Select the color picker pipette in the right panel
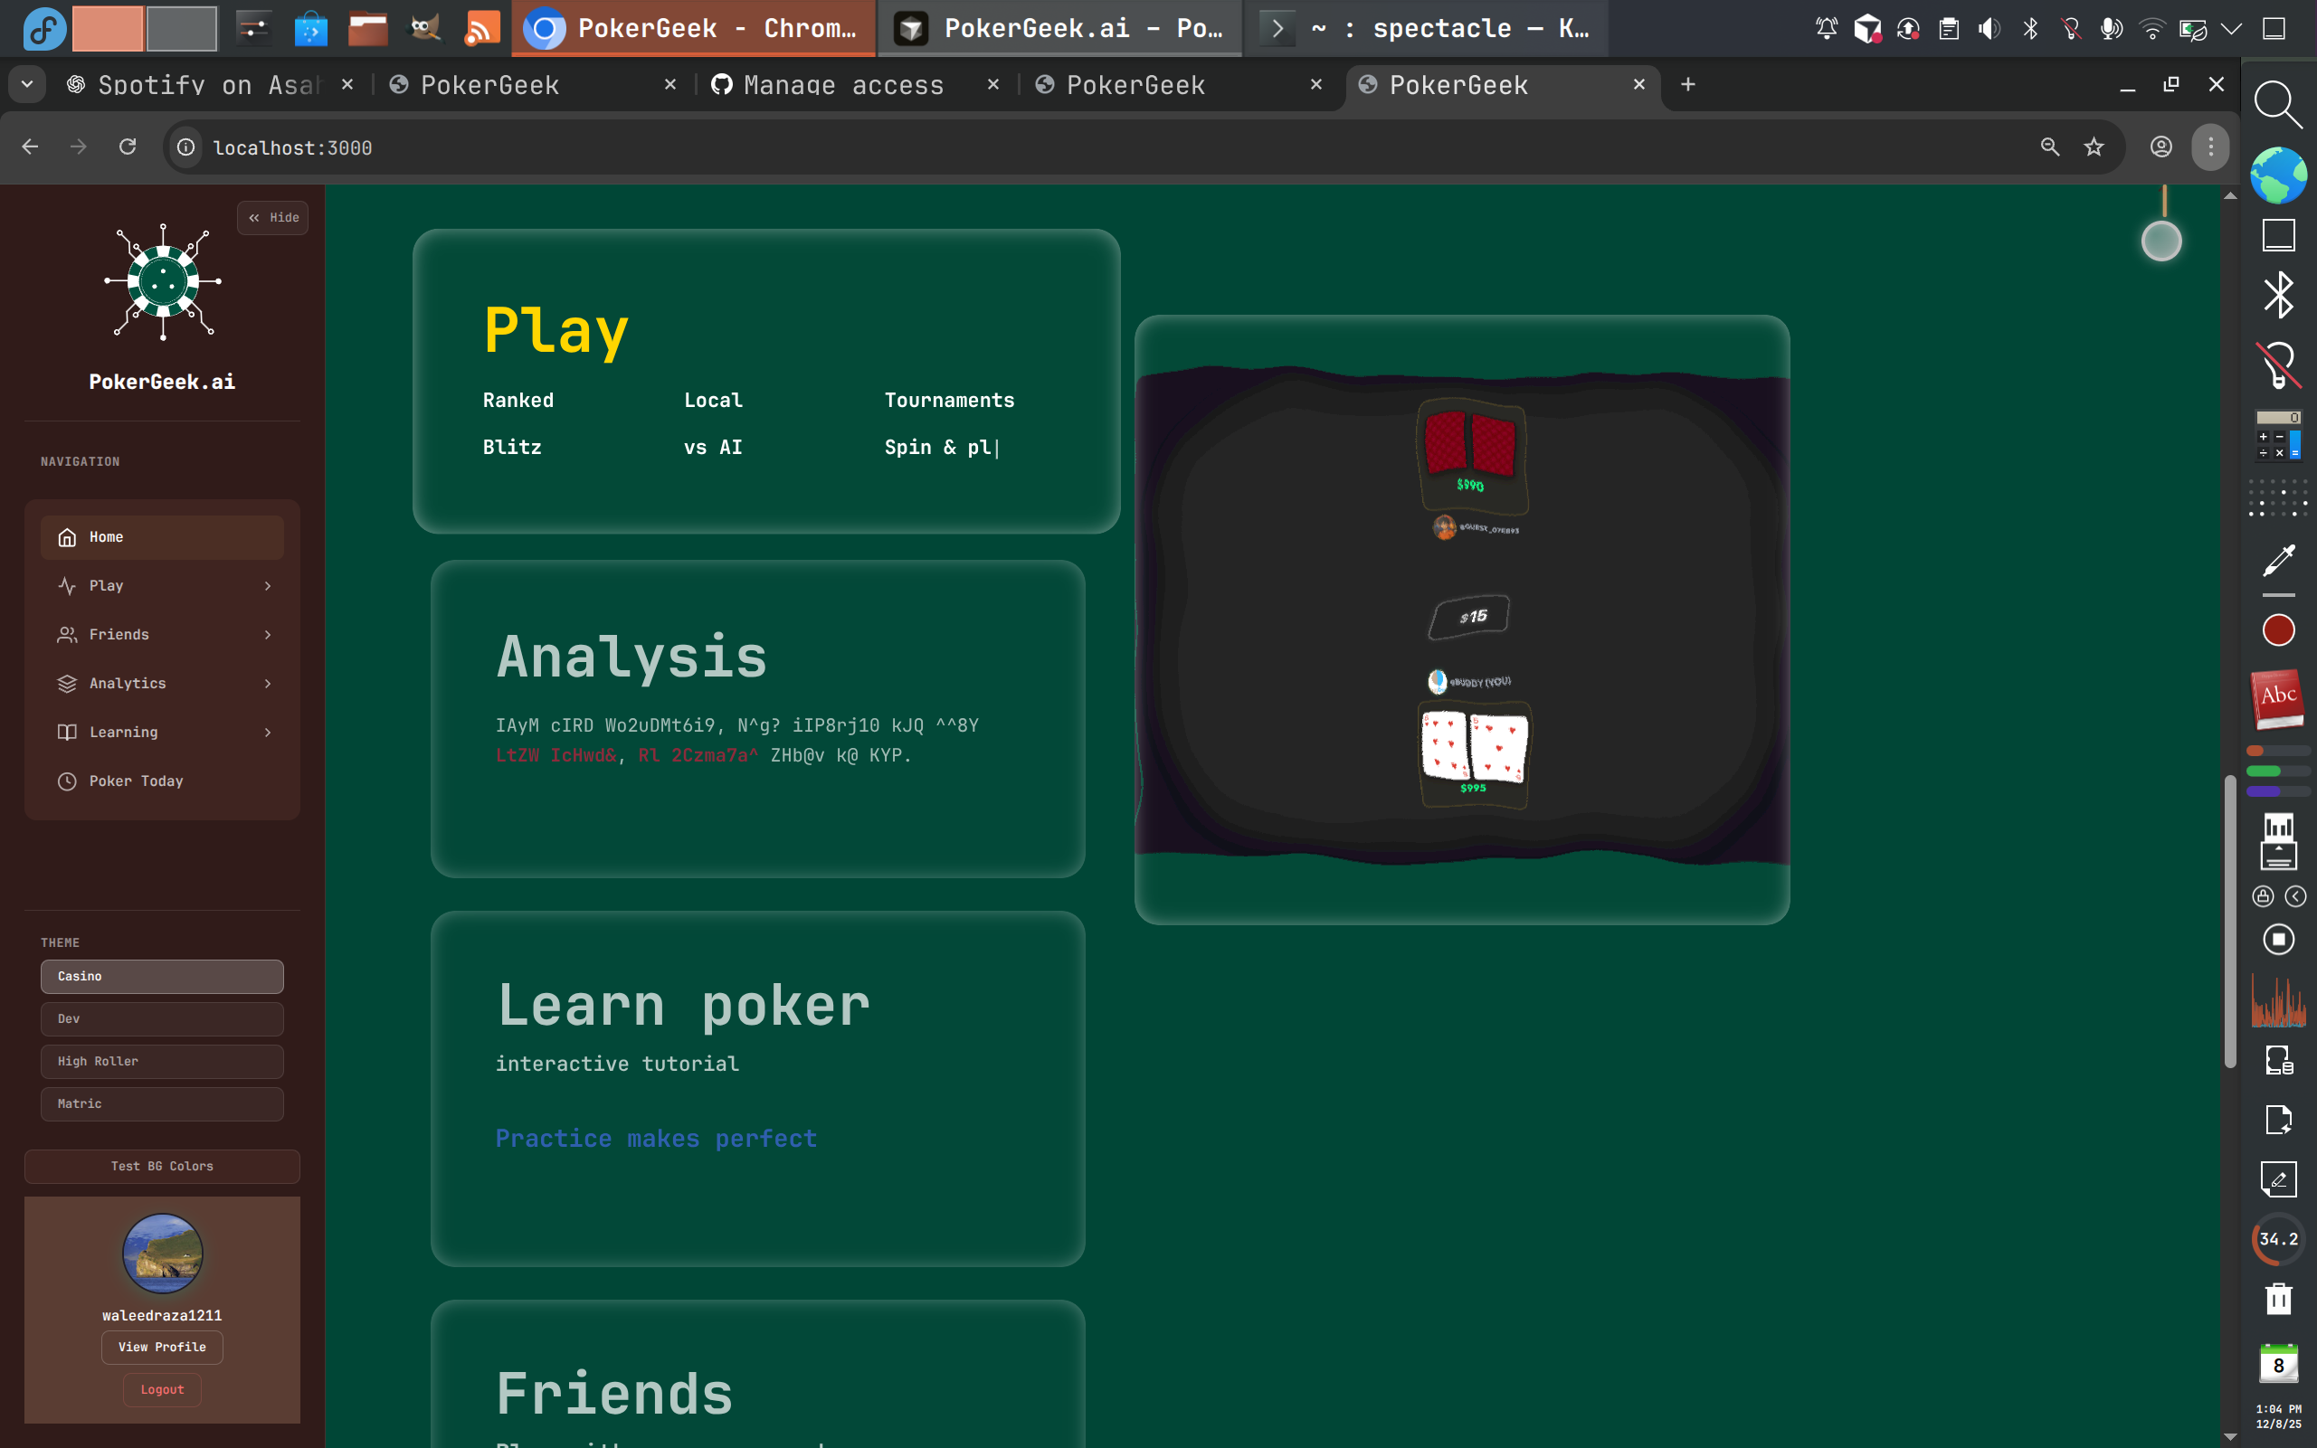Viewport: 2317px width, 1448px height. (x=2280, y=559)
